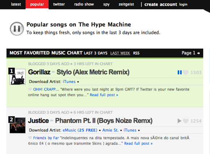Pause the Gorillaz Stylo track
Screen dimensions: 210x154
[x=180, y=72]
